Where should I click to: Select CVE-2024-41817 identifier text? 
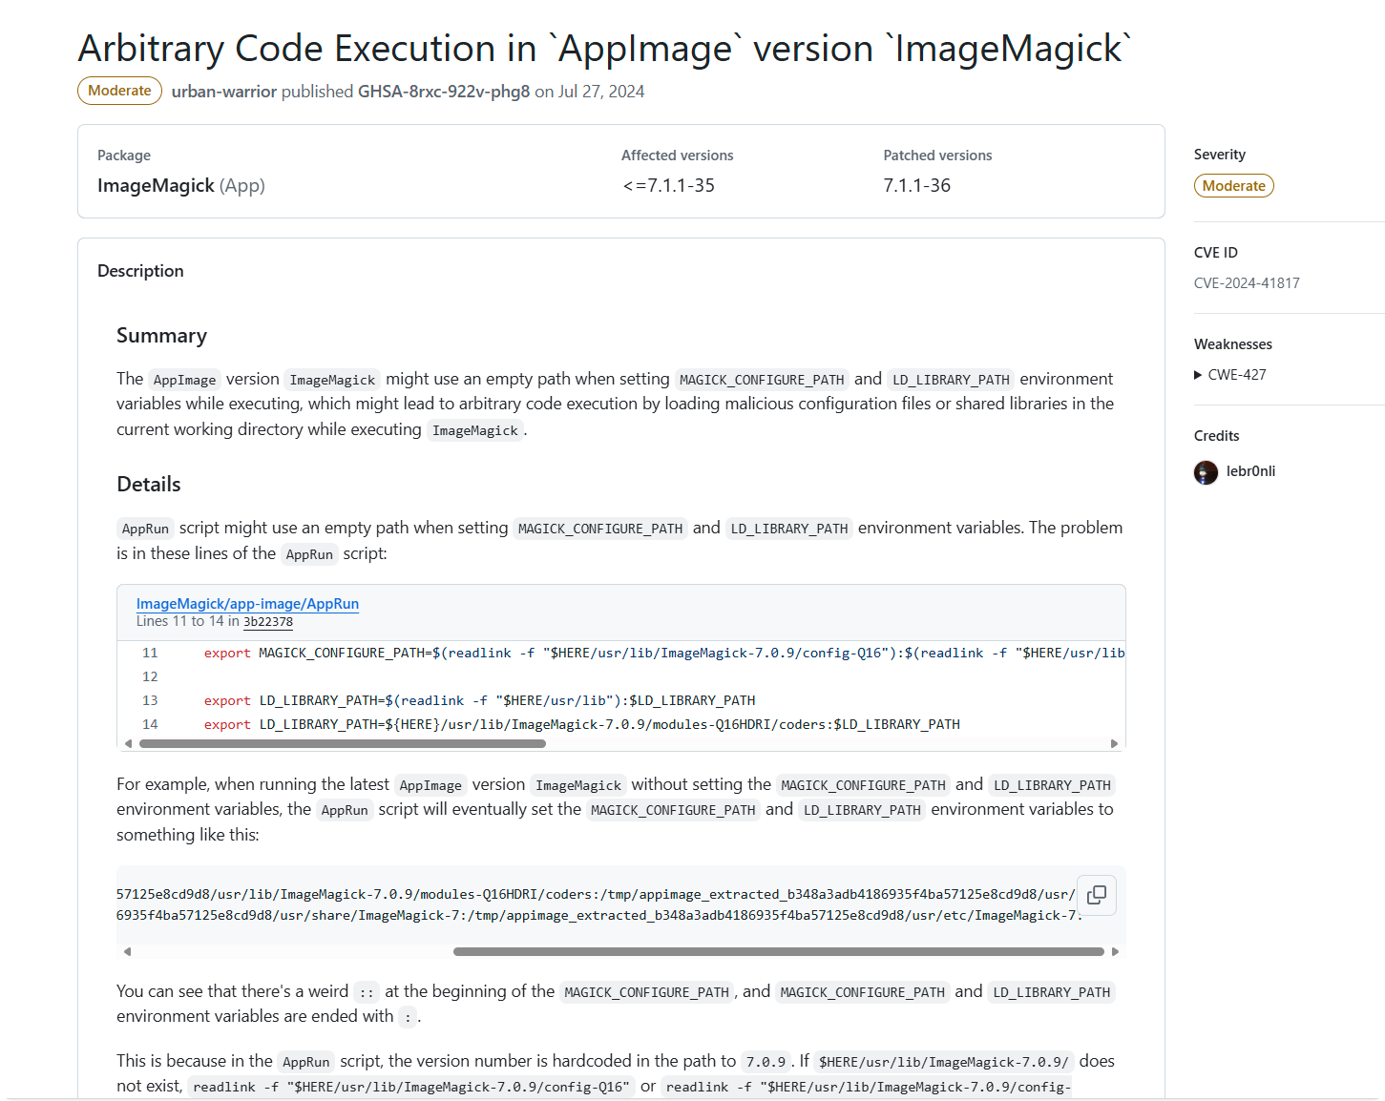1247,283
